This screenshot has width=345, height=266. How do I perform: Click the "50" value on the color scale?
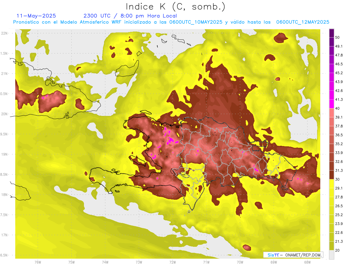[x=338, y=37]
